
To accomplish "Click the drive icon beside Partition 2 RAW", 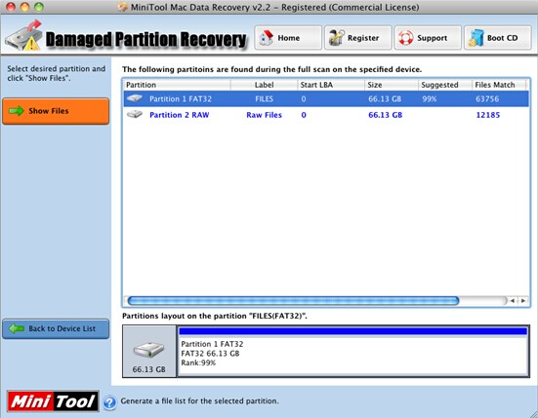I will pos(135,114).
